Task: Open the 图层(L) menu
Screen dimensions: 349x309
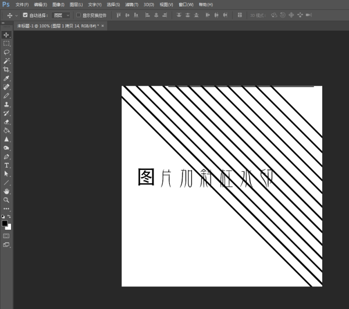Action: tap(76, 5)
